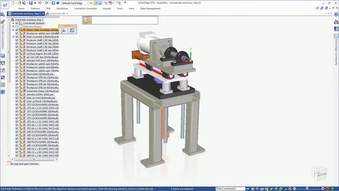
Task: Uncheck fixed plate-1 checkbox
Action: pos(17,74)
